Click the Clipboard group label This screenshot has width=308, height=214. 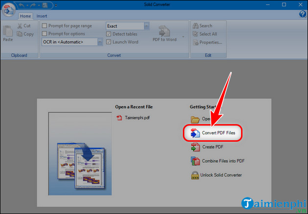click(x=19, y=55)
